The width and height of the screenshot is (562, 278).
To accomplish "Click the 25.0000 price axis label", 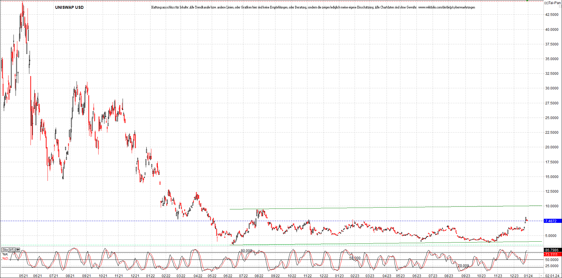I will [x=552, y=118].
